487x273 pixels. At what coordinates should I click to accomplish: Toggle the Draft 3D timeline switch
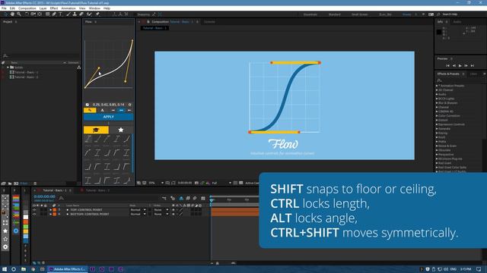pos(173,198)
